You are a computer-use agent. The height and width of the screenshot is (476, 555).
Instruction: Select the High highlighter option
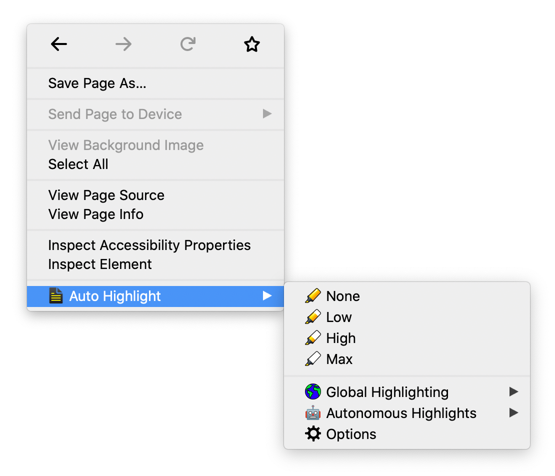click(340, 338)
